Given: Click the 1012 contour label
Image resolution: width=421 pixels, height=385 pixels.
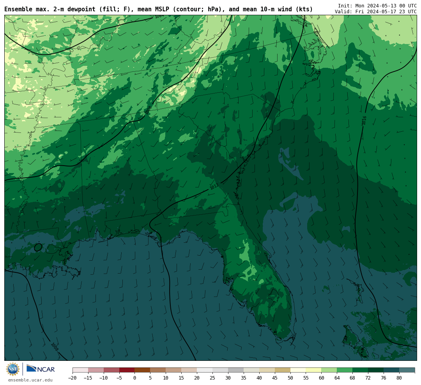Looking at the screenshot, I should [214, 186].
